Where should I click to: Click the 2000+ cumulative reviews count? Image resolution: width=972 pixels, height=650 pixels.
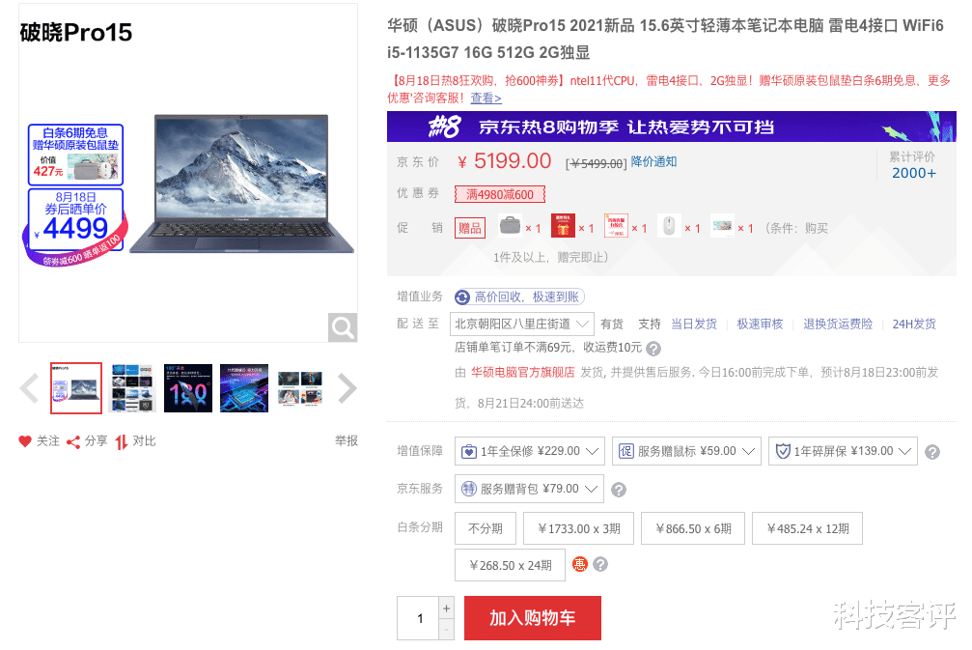coord(914,173)
